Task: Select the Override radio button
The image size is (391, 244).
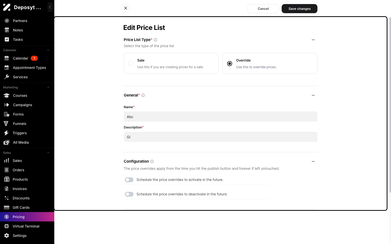Action: 230,64
